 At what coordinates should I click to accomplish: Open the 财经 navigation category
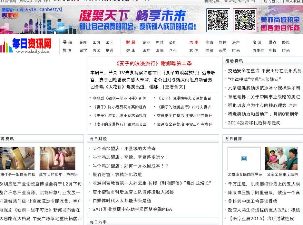(131, 42)
